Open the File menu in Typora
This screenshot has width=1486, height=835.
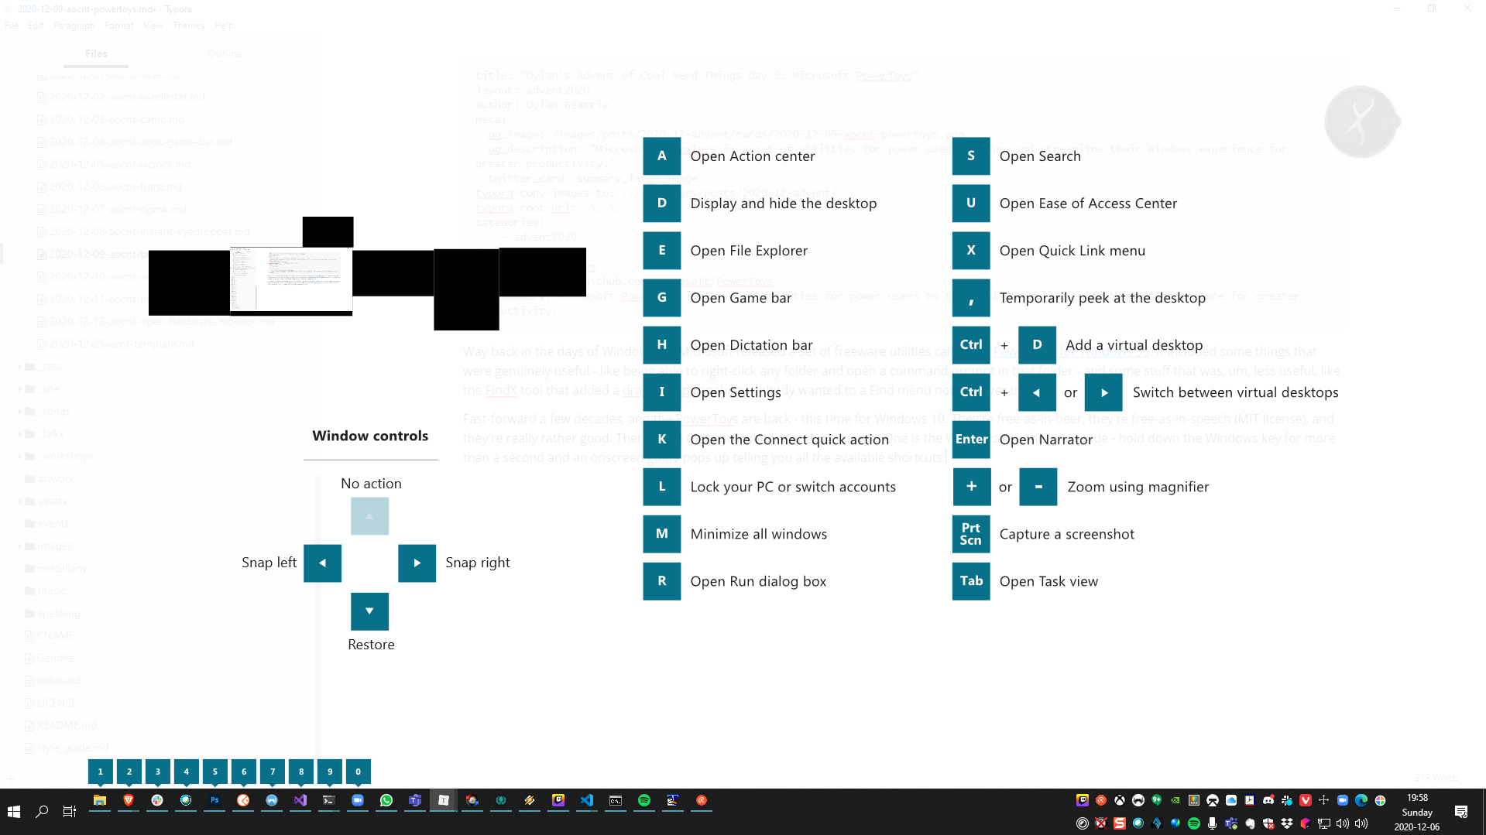pyautogui.click(x=12, y=26)
